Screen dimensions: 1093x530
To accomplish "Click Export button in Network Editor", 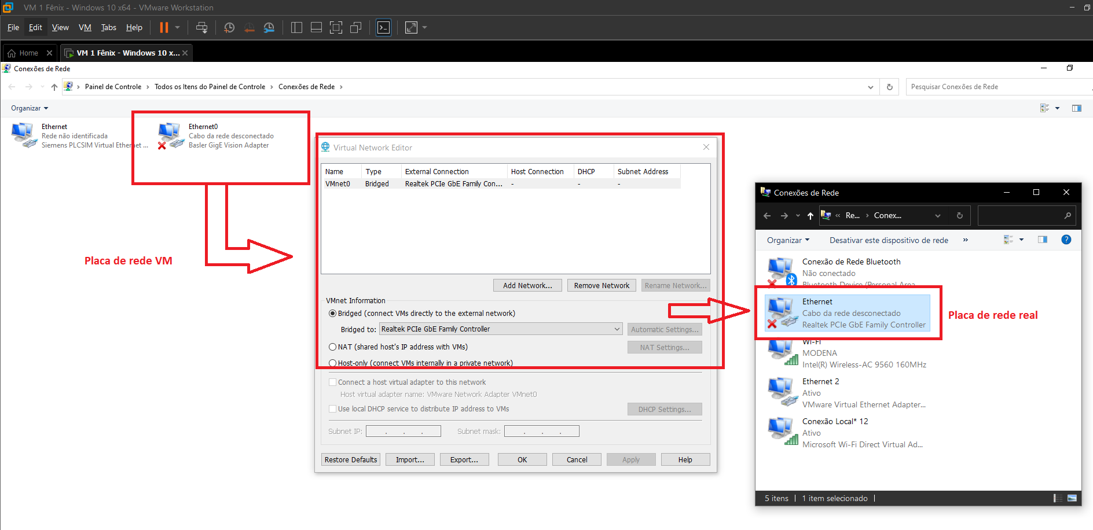I will click(464, 459).
